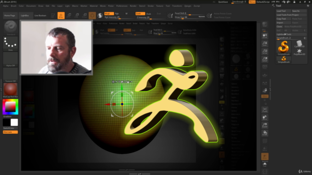Open the Zplugin menu
This screenshot has width=312, height=175.
tap(188, 6)
